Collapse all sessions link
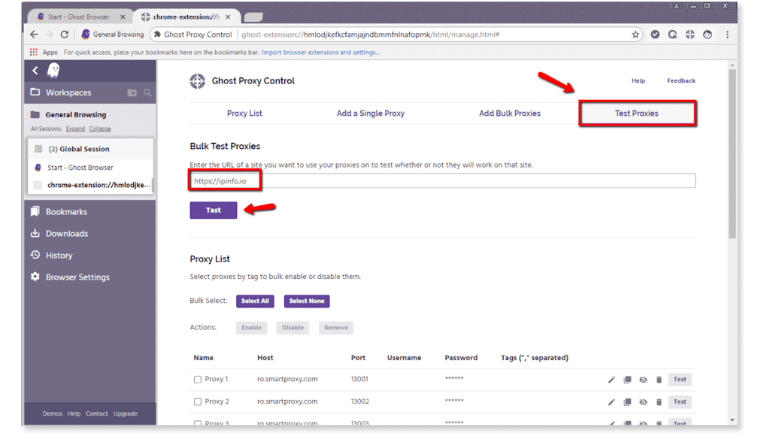770x433 pixels. click(100, 129)
